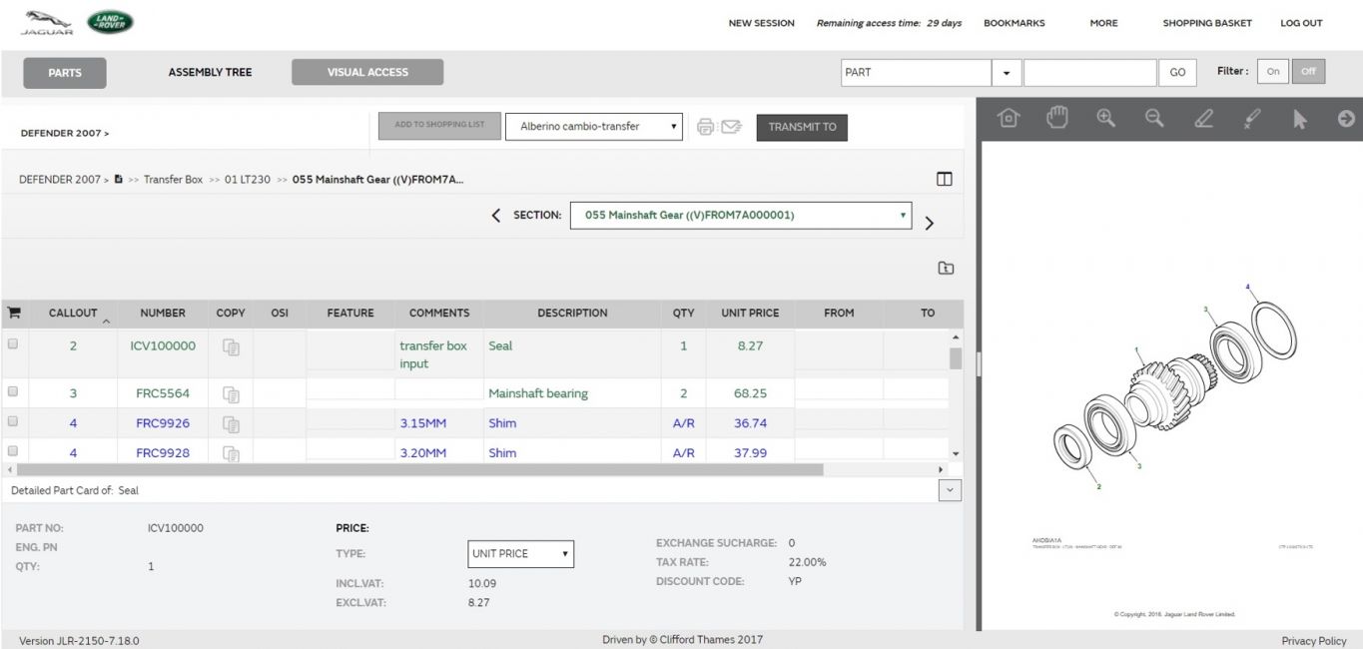1363x649 pixels.
Task: Click the GO search button
Action: [x=1177, y=73]
